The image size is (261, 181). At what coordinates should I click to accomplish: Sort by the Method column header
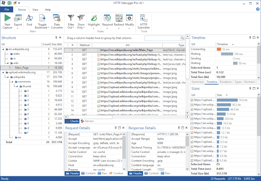84,45
